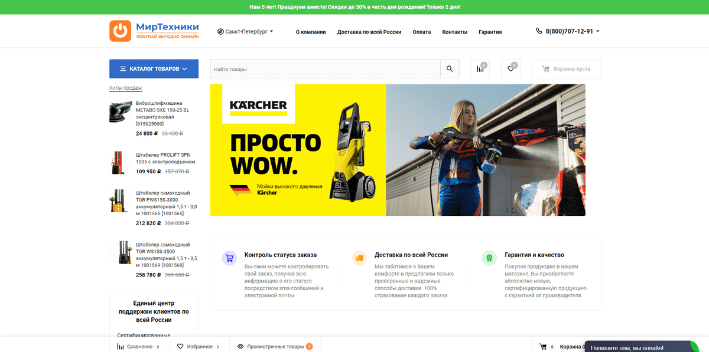
Task: Open the Санкт-Петербург city selector
Action: [245, 32]
